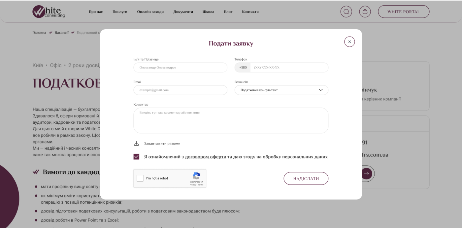Click the WHITE PORTAL button
This screenshot has width=462, height=228.
coord(403,12)
